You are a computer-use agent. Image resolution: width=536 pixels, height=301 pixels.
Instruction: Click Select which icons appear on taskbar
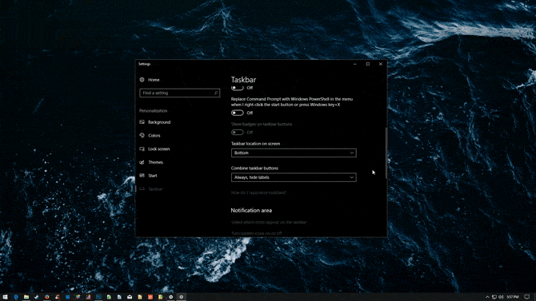click(269, 222)
